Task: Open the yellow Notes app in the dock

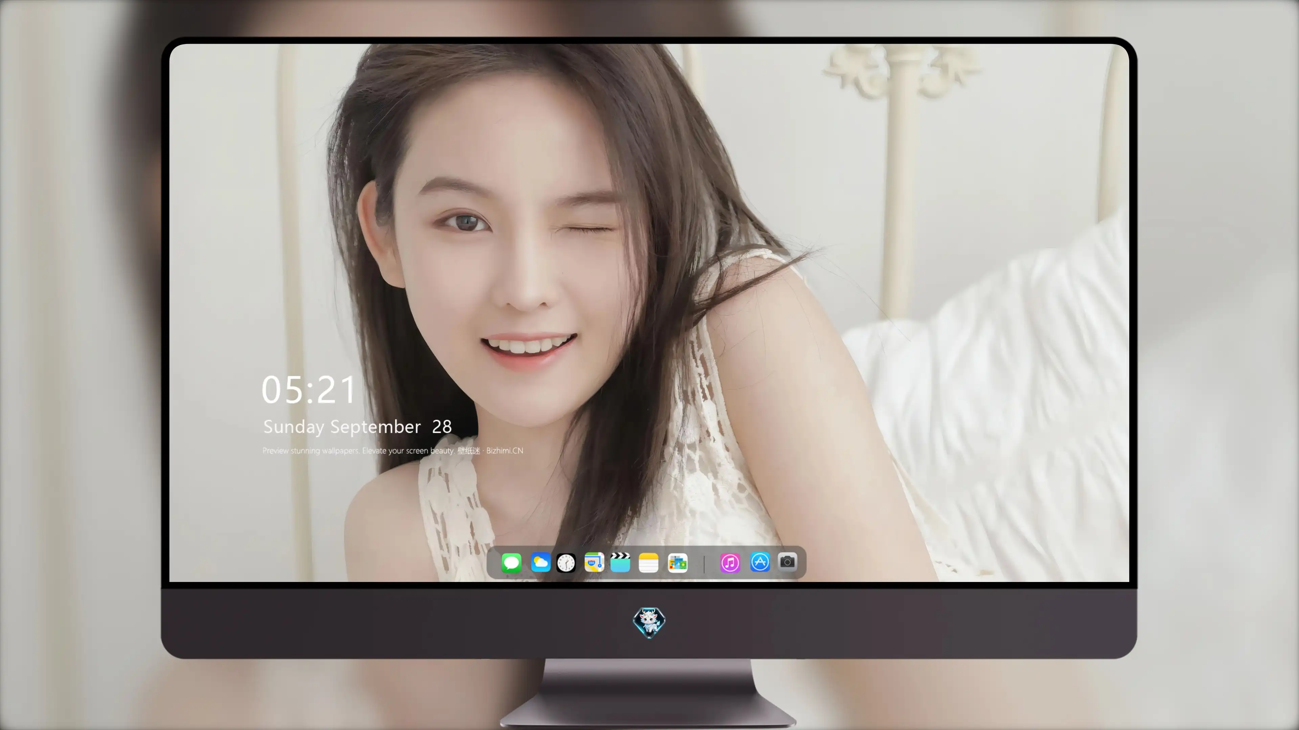Action: [x=648, y=563]
